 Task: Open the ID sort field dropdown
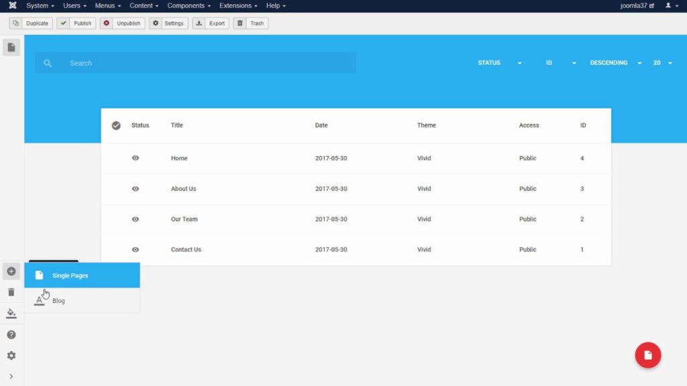(x=561, y=63)
